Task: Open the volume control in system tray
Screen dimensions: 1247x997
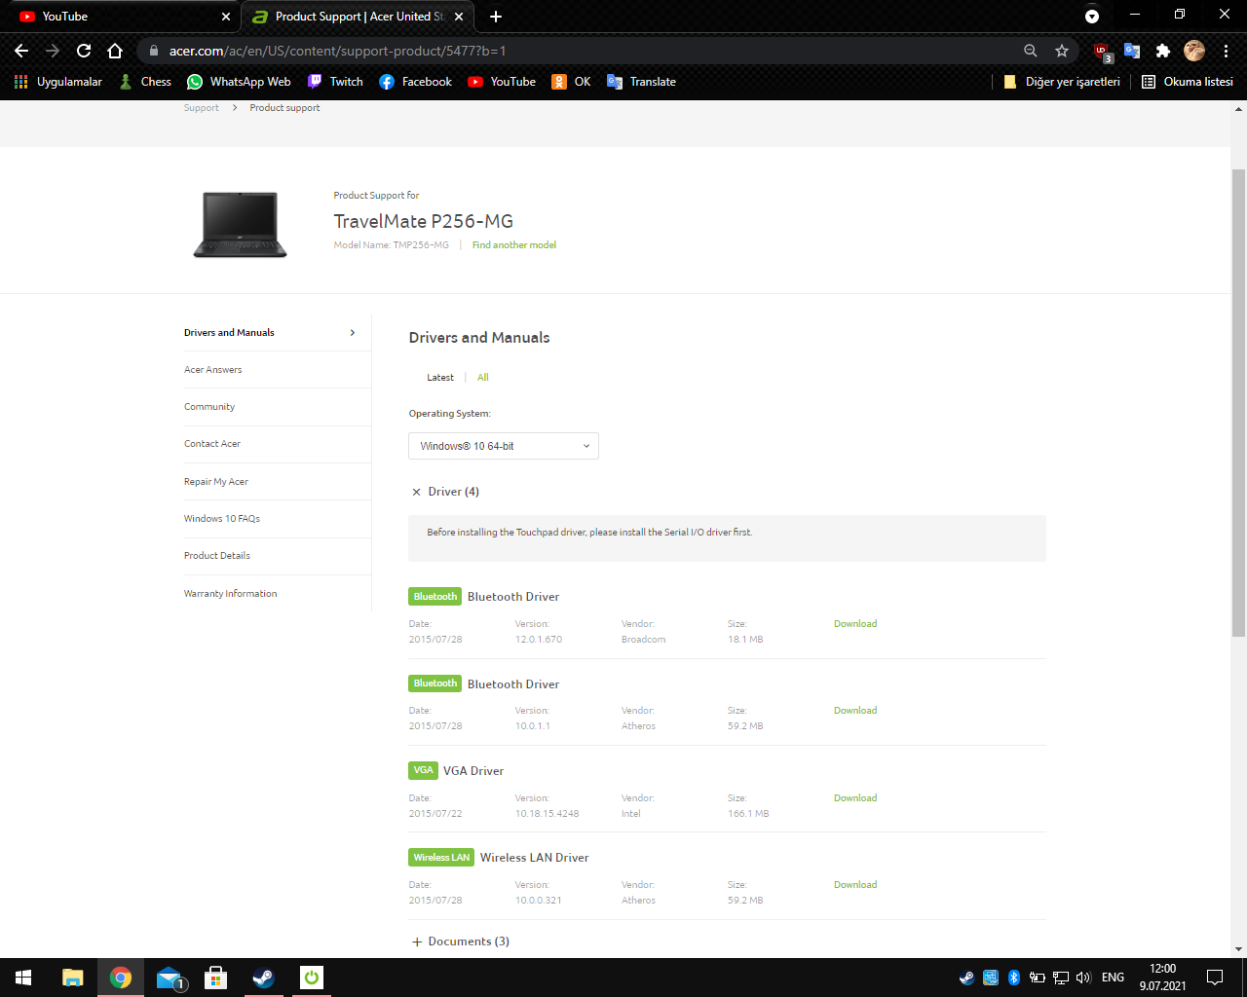Action: coord(1083,978)
